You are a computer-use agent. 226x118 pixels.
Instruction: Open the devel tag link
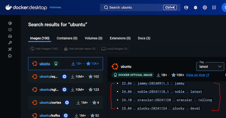tap(195, 108)
